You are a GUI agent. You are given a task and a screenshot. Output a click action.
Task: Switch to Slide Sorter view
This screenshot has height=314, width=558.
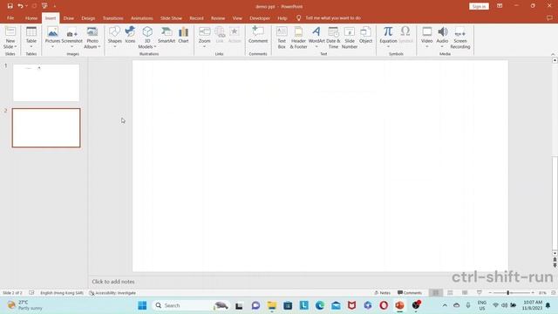tap(450, 293)
